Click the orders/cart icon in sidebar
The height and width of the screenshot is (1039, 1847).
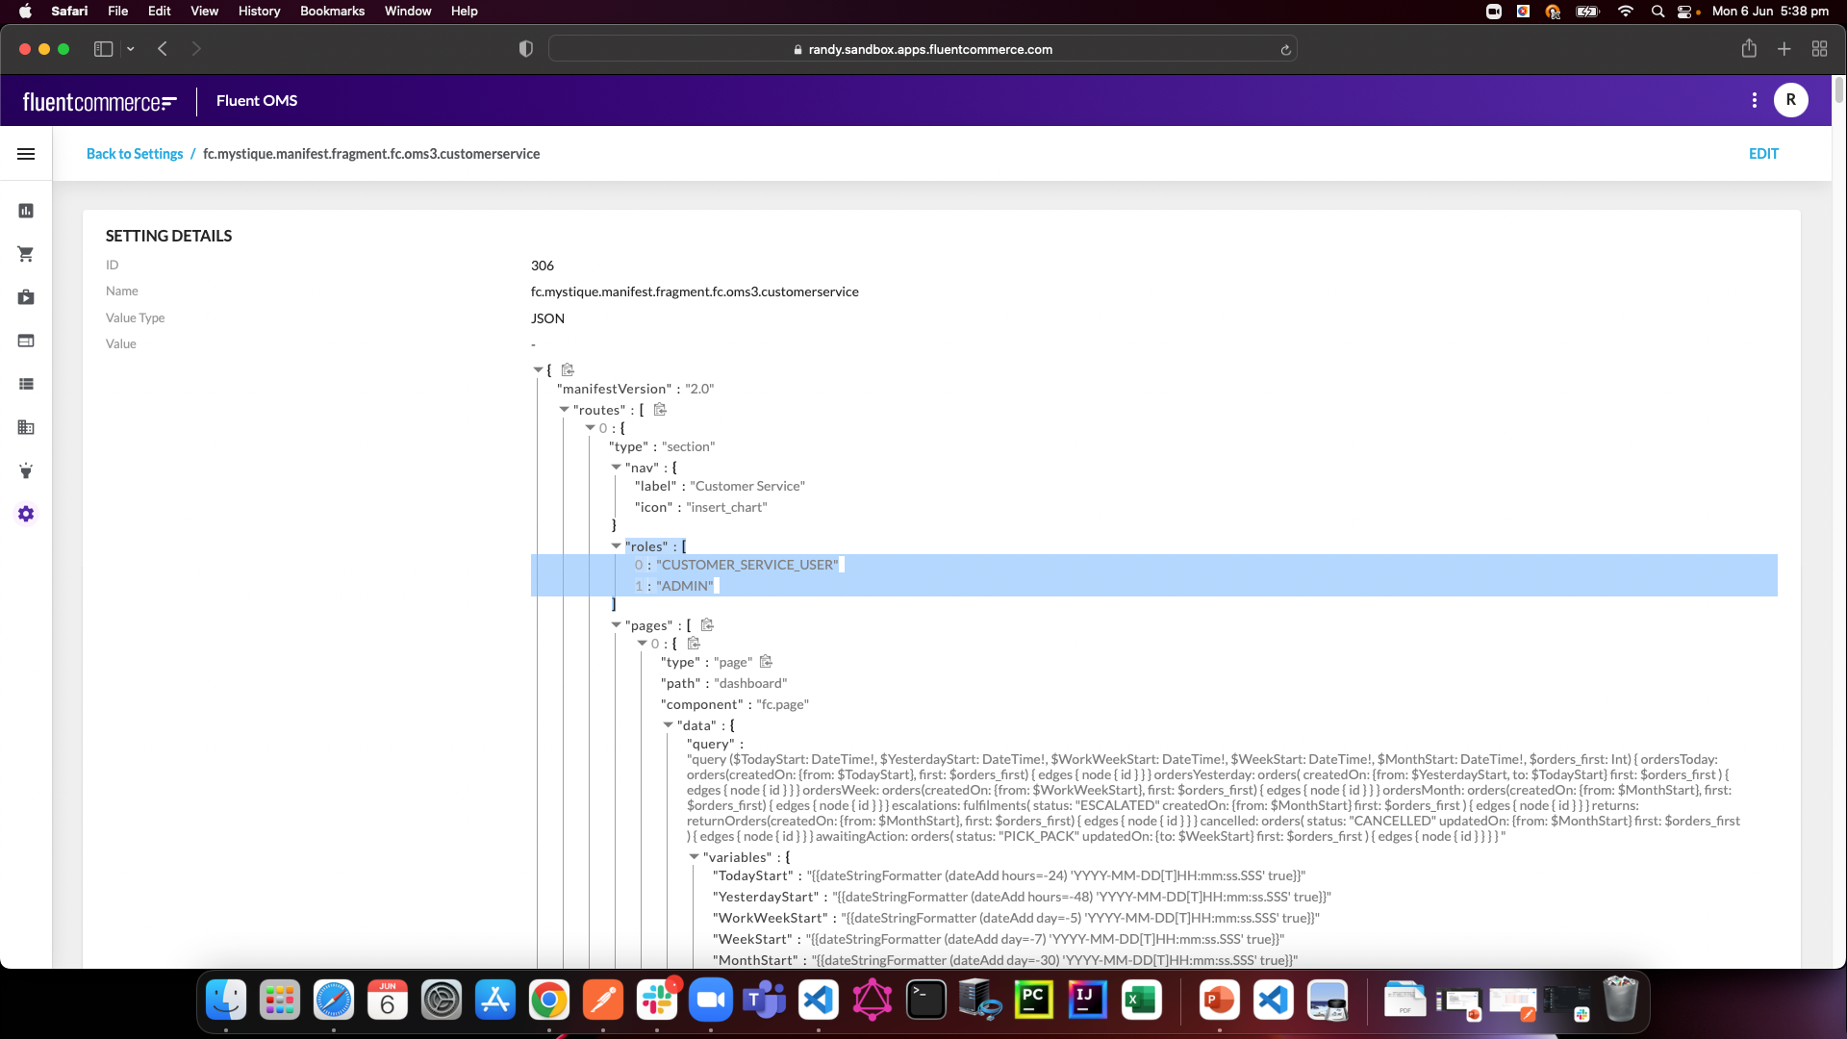tap(25, 254)
